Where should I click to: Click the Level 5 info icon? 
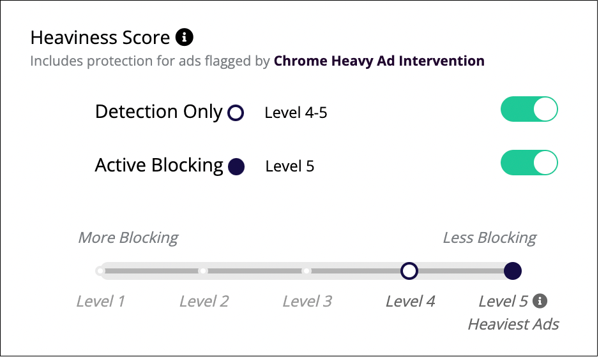pos(540,301)
